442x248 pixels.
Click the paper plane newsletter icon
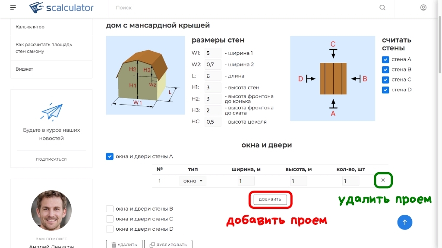click(51, 111)
